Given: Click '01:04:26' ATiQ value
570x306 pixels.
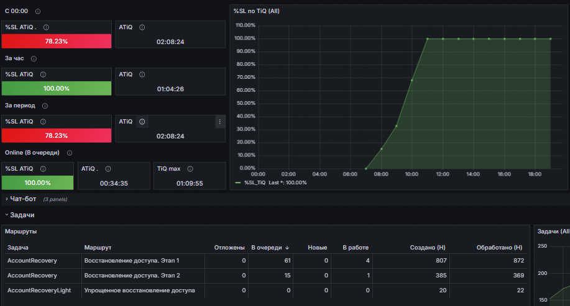Looking at the screenshot, I should click(170, 89).
